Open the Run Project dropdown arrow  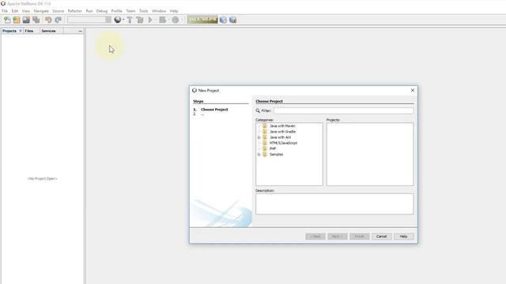coord(156,20)
